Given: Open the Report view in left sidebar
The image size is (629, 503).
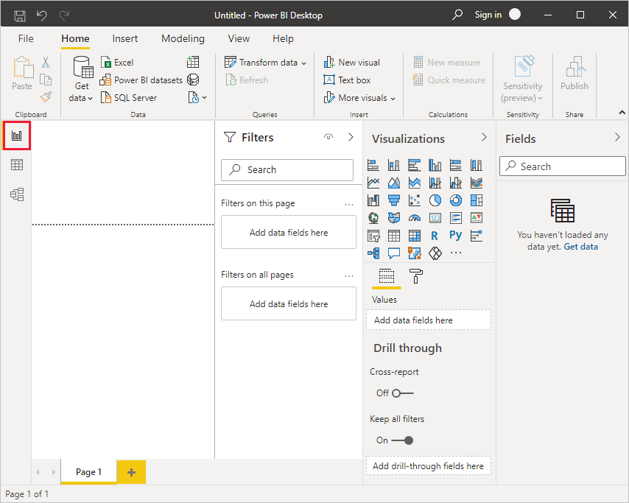Looking at the screenshot, I should [16, 136].
